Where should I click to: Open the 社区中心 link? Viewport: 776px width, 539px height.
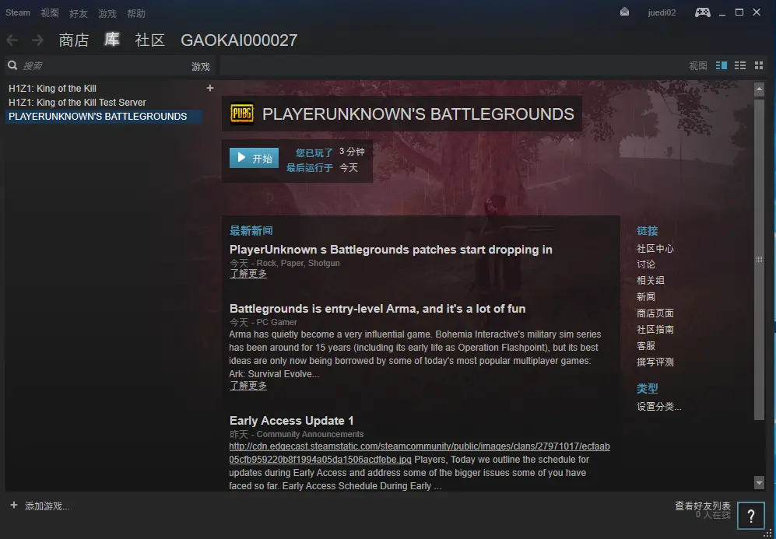pos(655,248)
